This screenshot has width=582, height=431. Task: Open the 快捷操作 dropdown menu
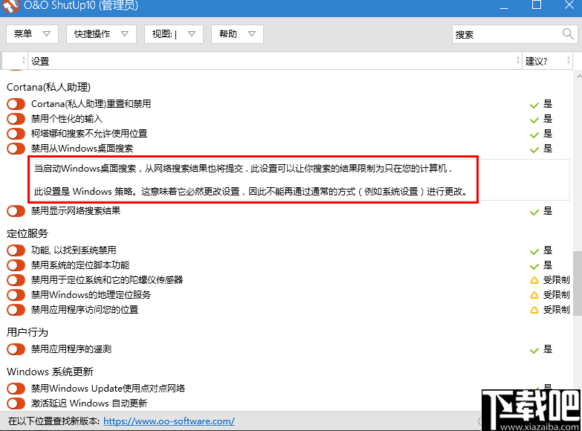click(x=101, y=34)
